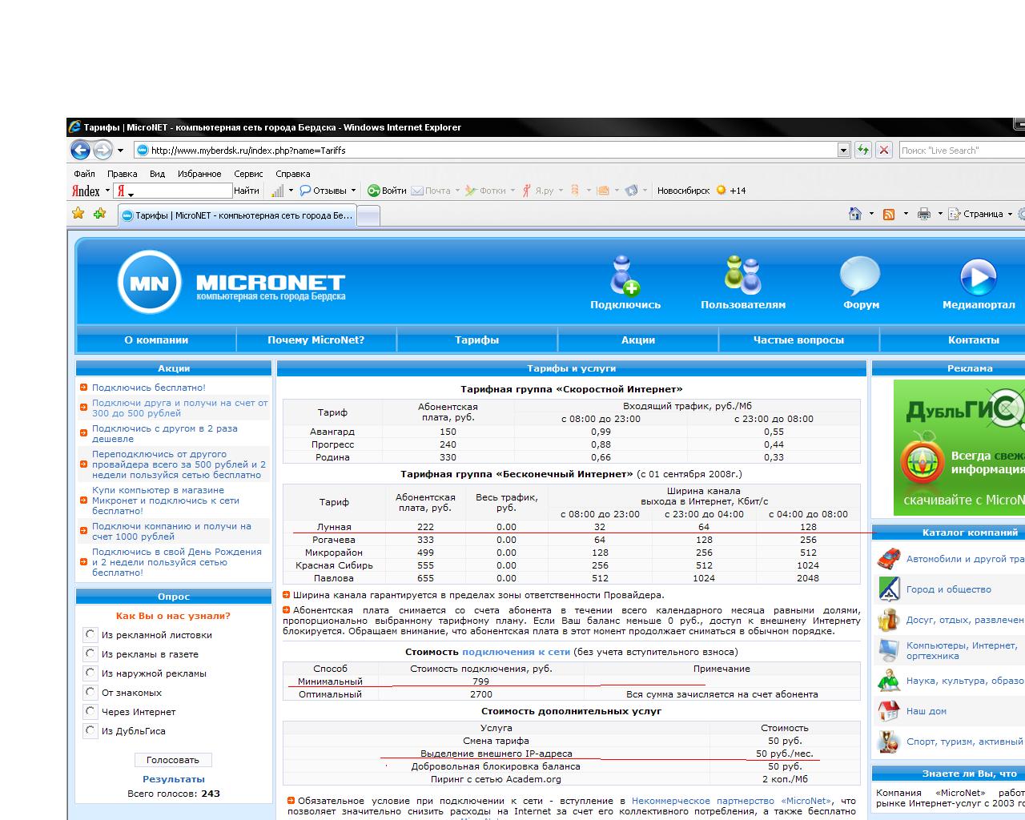Screen dimensions: 1025x820
Task: Click the Yandex logo in toolbar
Action: point(86,191)
